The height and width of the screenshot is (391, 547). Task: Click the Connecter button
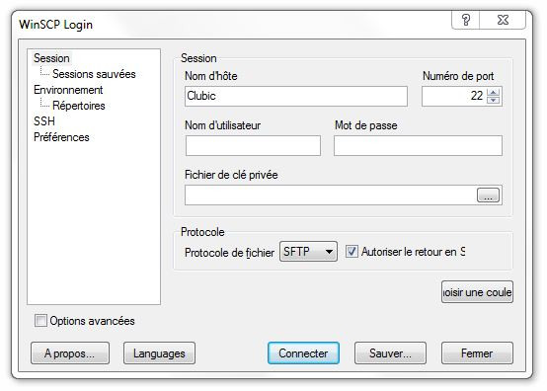303,353
